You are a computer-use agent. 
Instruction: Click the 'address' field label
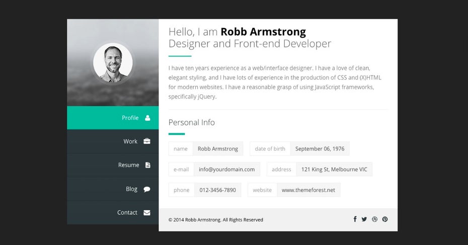click(x=281, y=169)
